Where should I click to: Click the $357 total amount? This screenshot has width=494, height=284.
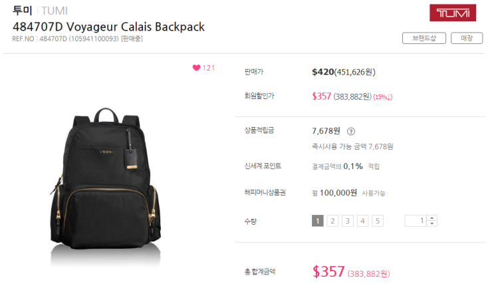(328, 272)
